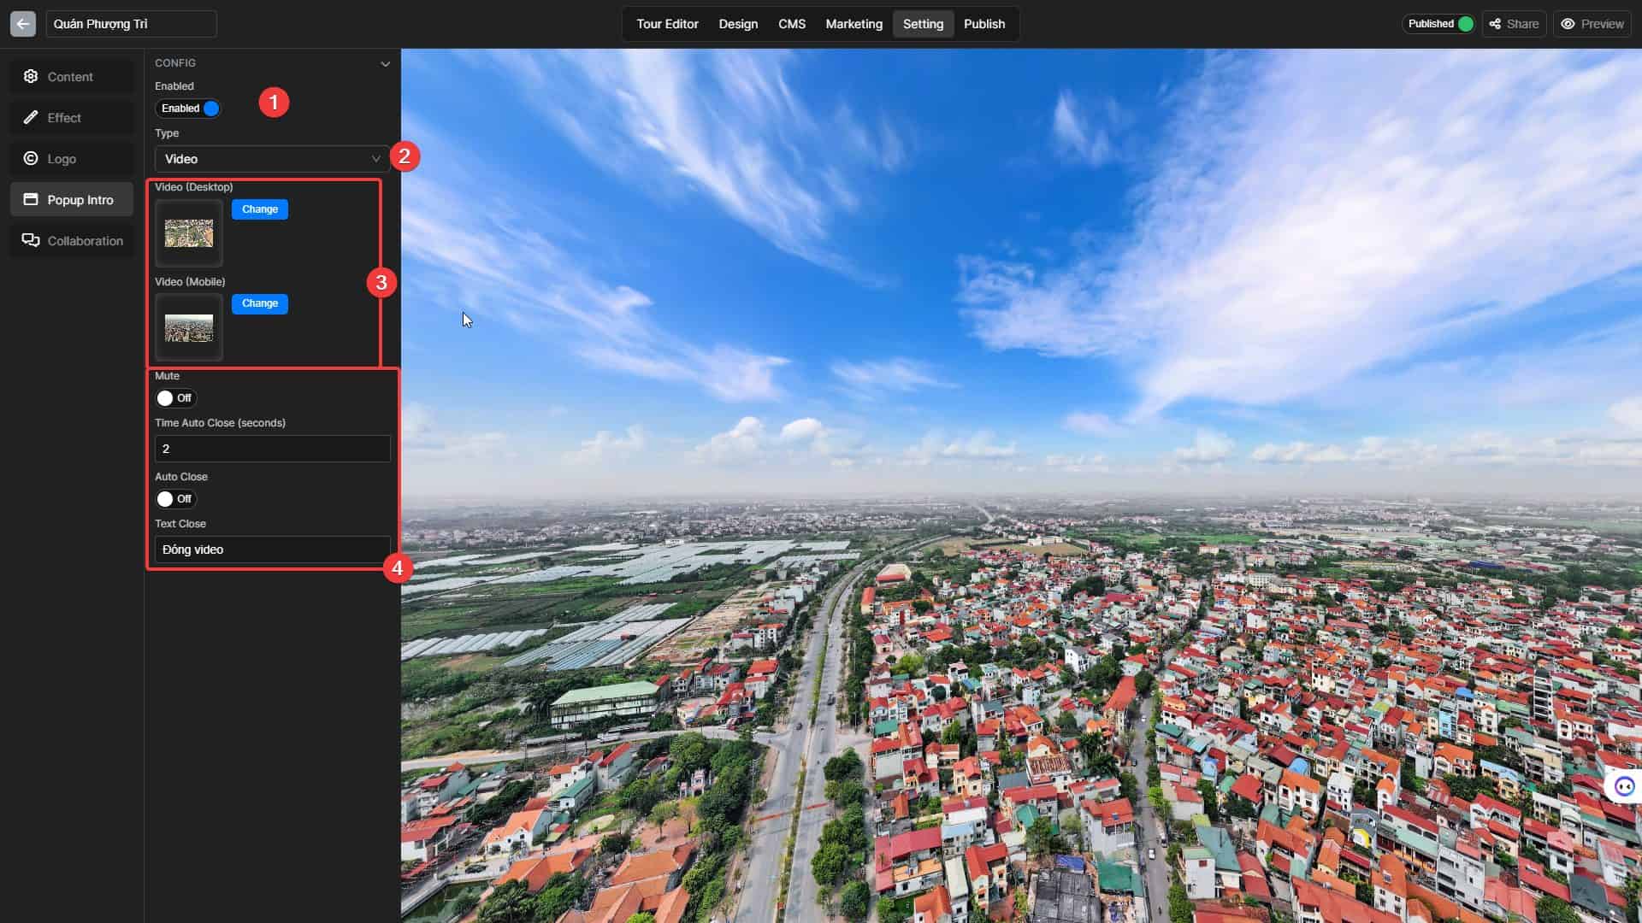Change the desktop intro video
The height and width of the screenshot is (923, 1642).
click(259, 209)
